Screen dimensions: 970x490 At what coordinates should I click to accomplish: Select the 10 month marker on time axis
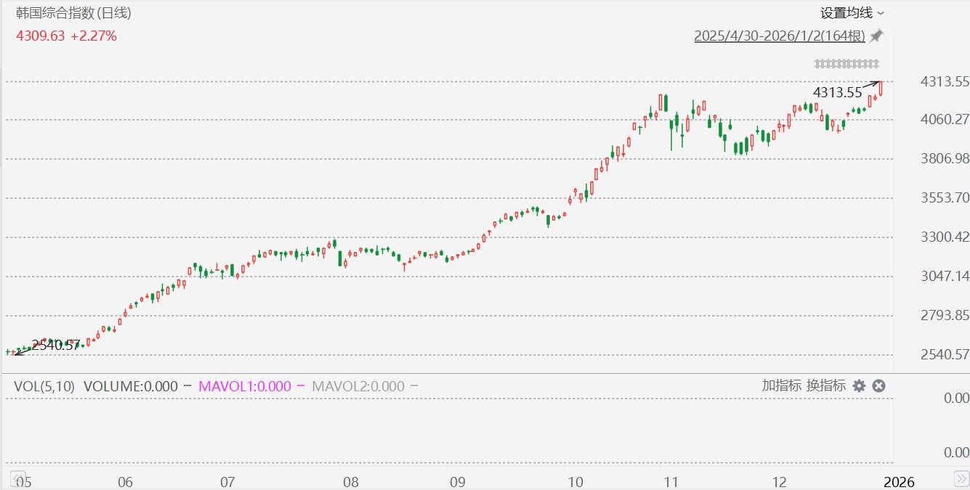coord(575,482)
